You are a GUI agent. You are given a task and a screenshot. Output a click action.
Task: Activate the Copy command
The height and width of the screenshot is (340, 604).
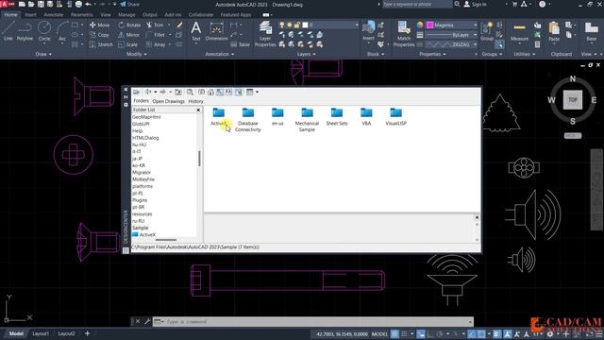[x=99, y=35]
